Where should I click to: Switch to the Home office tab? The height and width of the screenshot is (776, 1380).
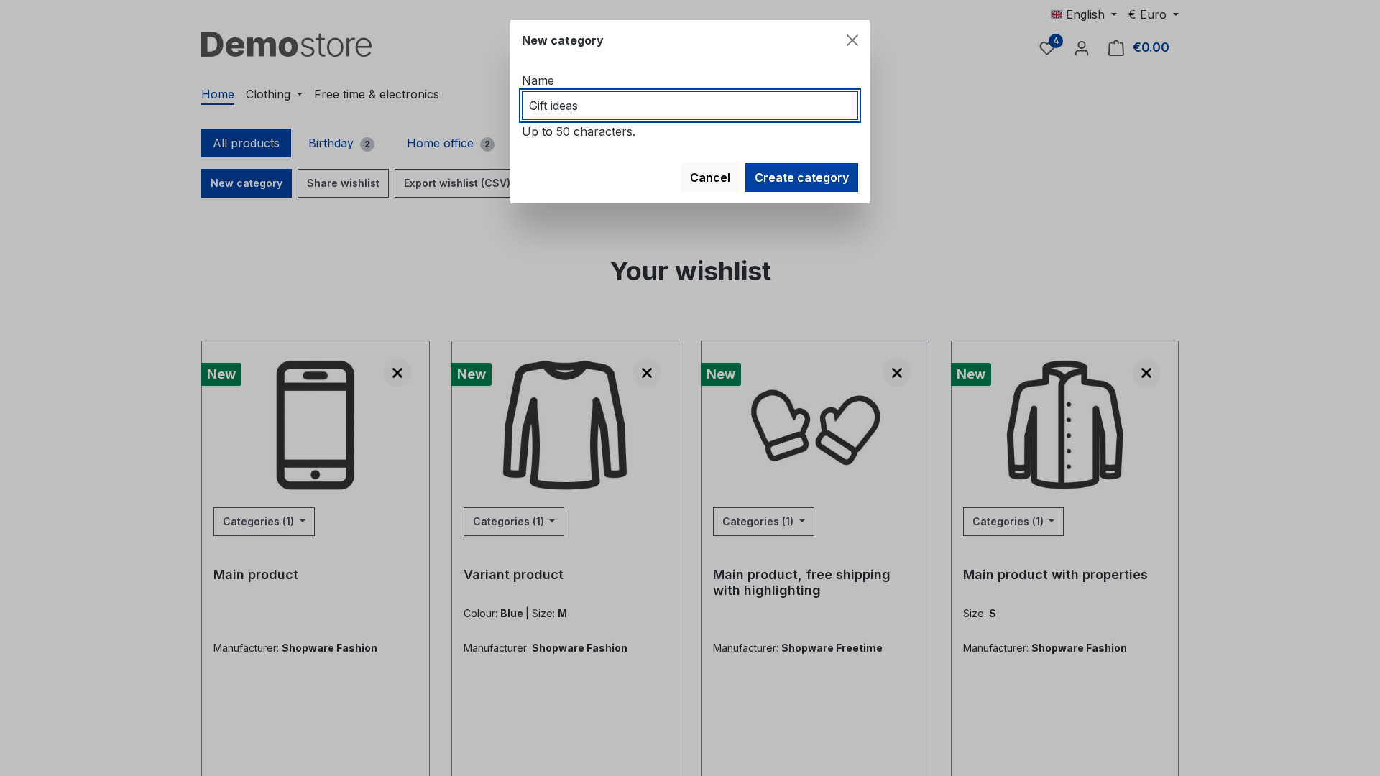[x=451, y=143]
